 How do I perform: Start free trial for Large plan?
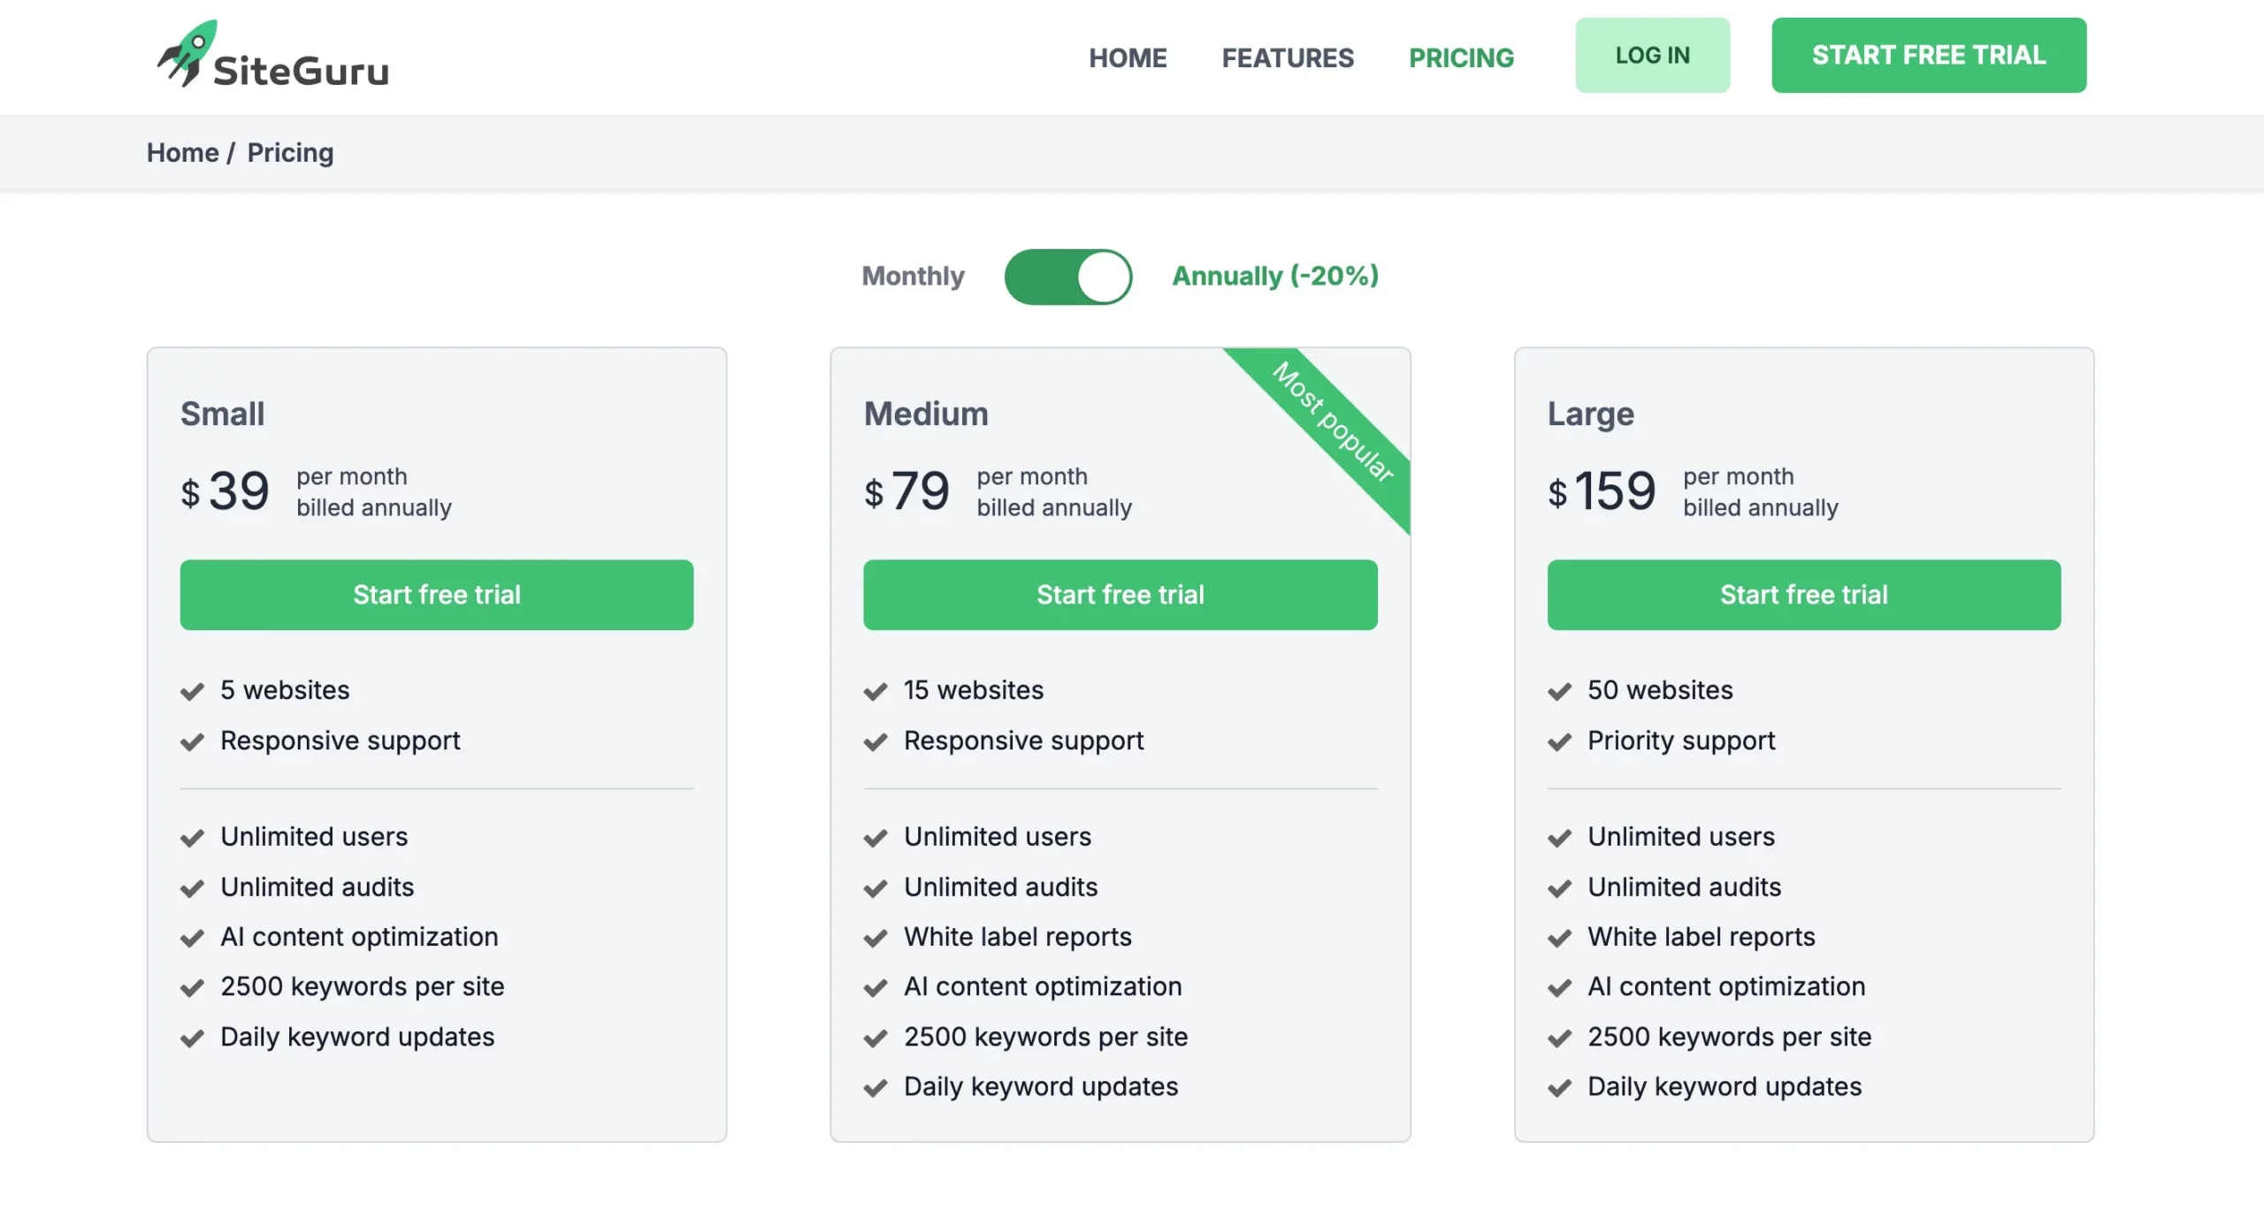coord(1804,595)
